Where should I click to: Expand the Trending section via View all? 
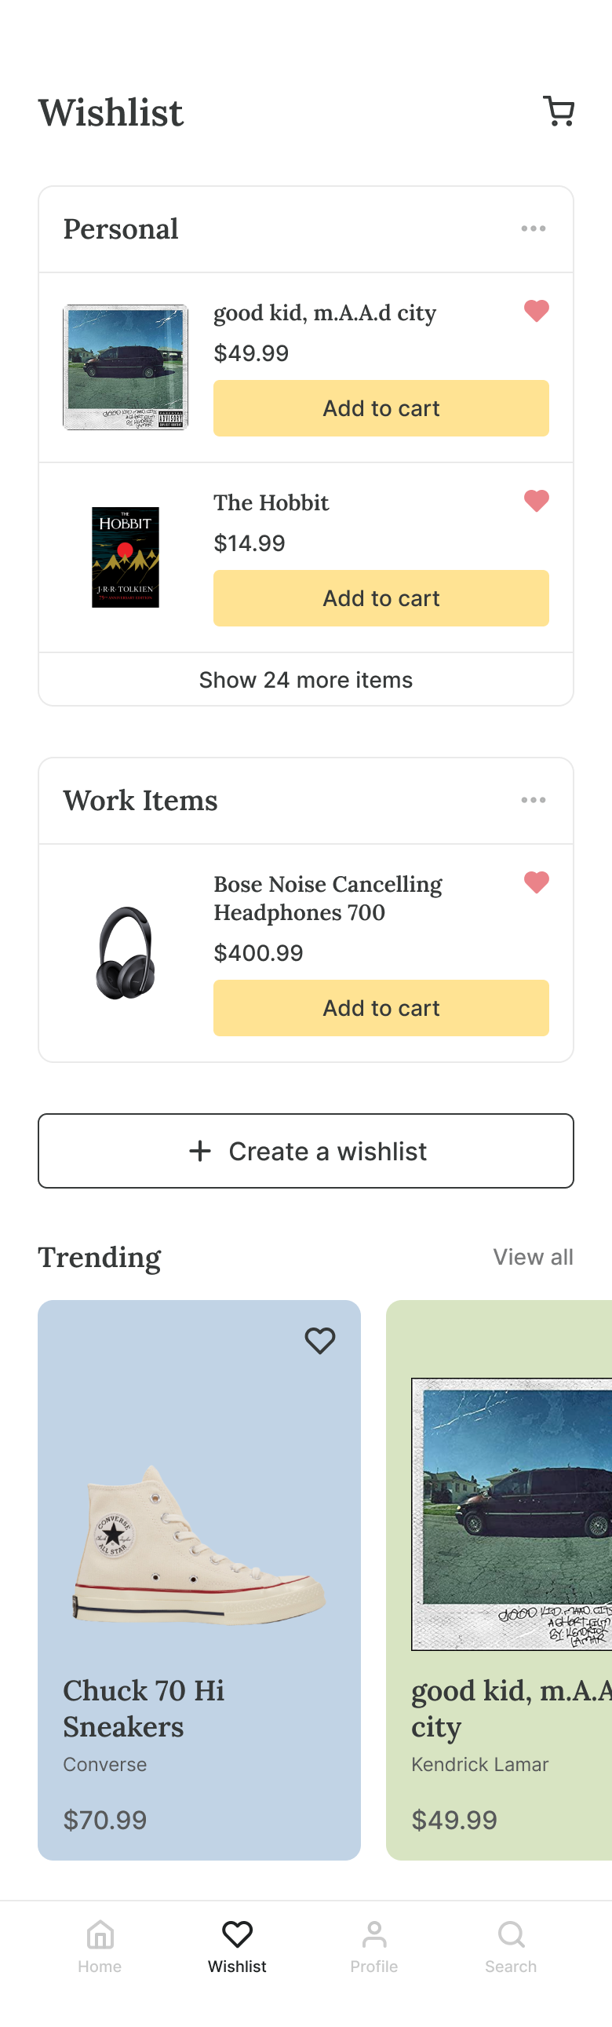533,1257
